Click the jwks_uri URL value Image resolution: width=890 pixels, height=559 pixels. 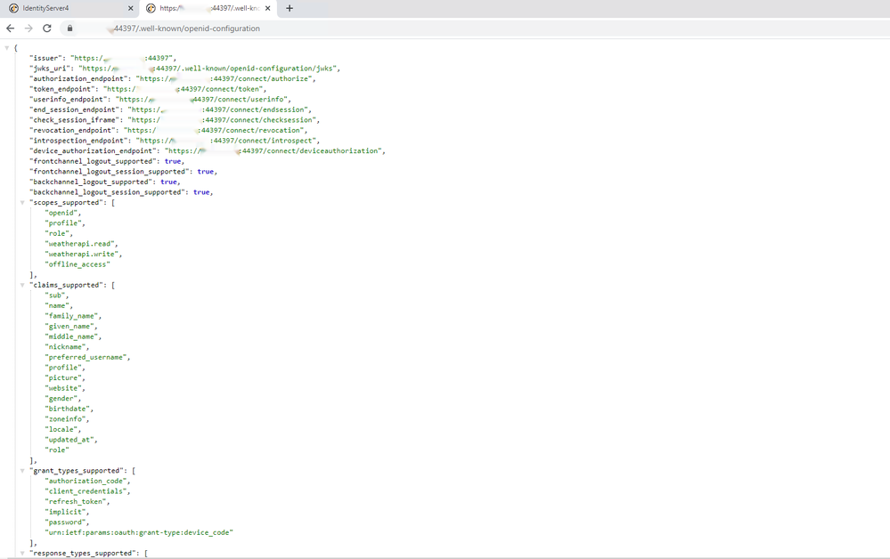point(208,69)
